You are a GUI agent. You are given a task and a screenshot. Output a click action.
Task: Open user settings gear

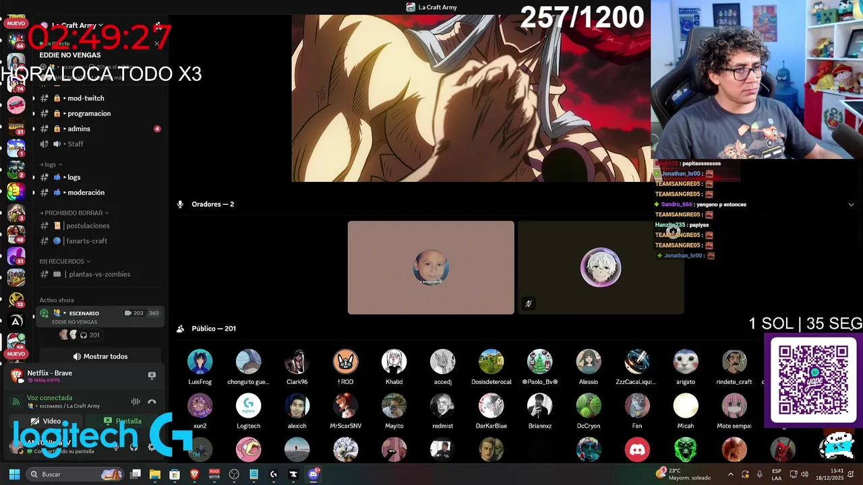click(x=151, y=446)
